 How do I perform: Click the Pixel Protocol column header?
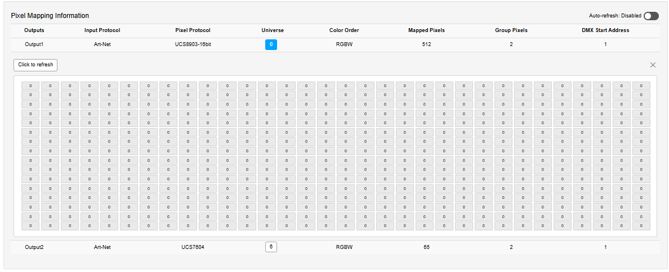click(193, 31)
